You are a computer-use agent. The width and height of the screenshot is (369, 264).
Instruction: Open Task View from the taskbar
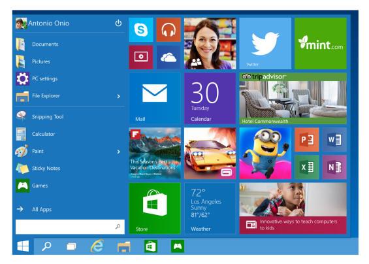coord(71,246)
